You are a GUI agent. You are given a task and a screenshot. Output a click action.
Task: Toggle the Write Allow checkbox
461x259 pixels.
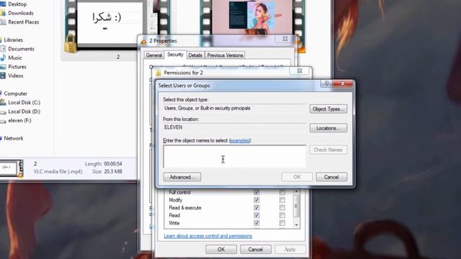coord(256,223)
